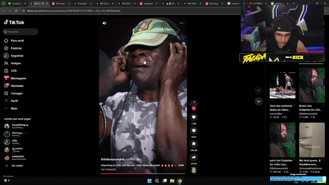Screen dimensions: 329x185
Task: Open Task View on the taskbar
Action: point(165,181)
